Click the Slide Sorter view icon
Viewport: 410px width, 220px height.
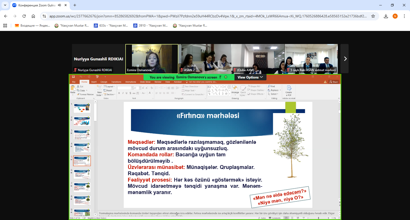click(292, 218)
